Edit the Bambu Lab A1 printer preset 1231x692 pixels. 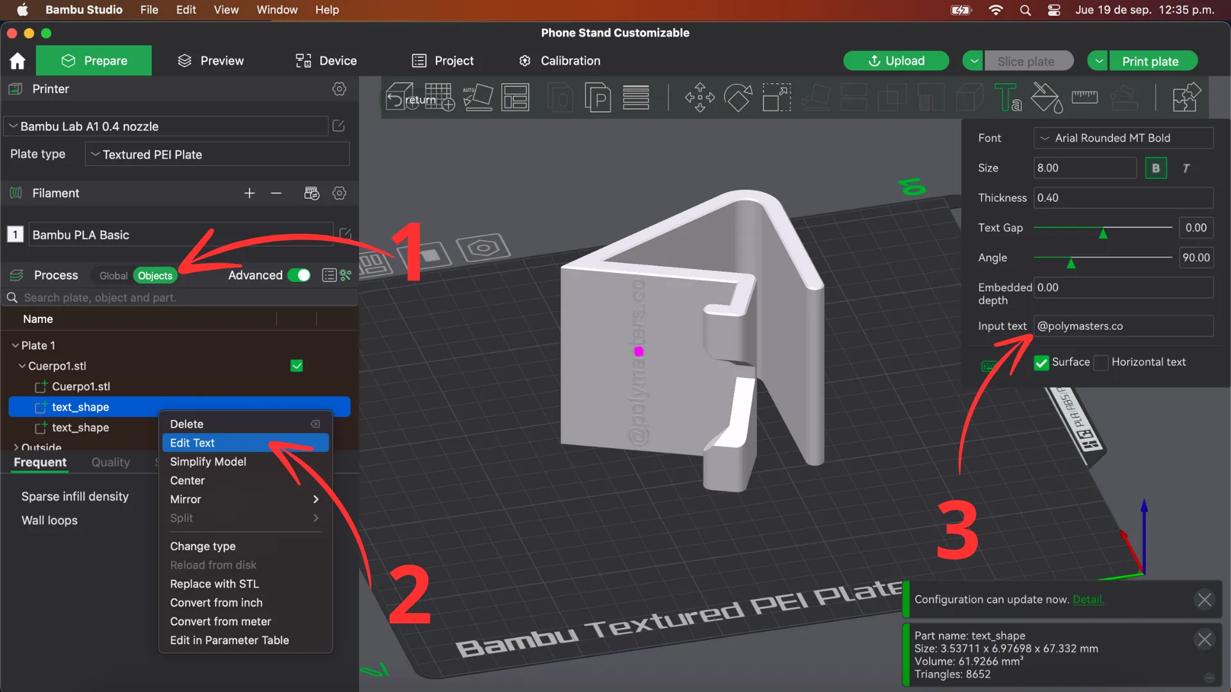pyautogui.click(x=339, y=126)
